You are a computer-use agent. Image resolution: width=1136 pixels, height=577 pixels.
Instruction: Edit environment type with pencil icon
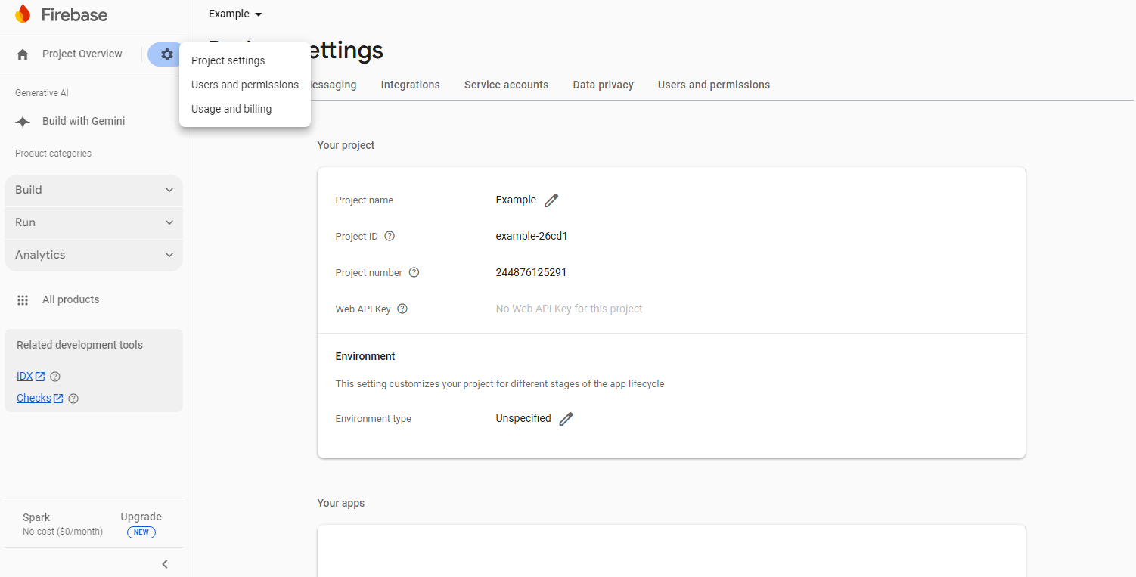tap(566, 419)
